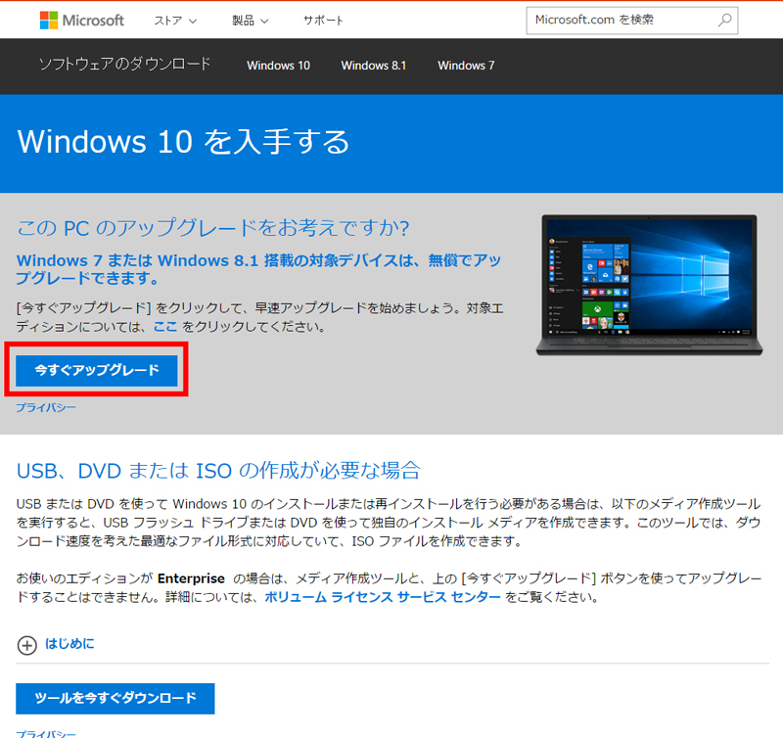
Task: Open the ストア dropdown menu
Action: pyautogui.click(x=175, y=21)
